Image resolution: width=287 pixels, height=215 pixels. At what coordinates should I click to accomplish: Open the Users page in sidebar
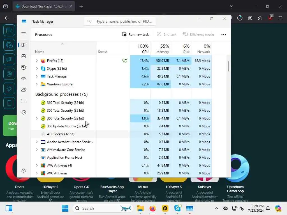click(24, 90)
